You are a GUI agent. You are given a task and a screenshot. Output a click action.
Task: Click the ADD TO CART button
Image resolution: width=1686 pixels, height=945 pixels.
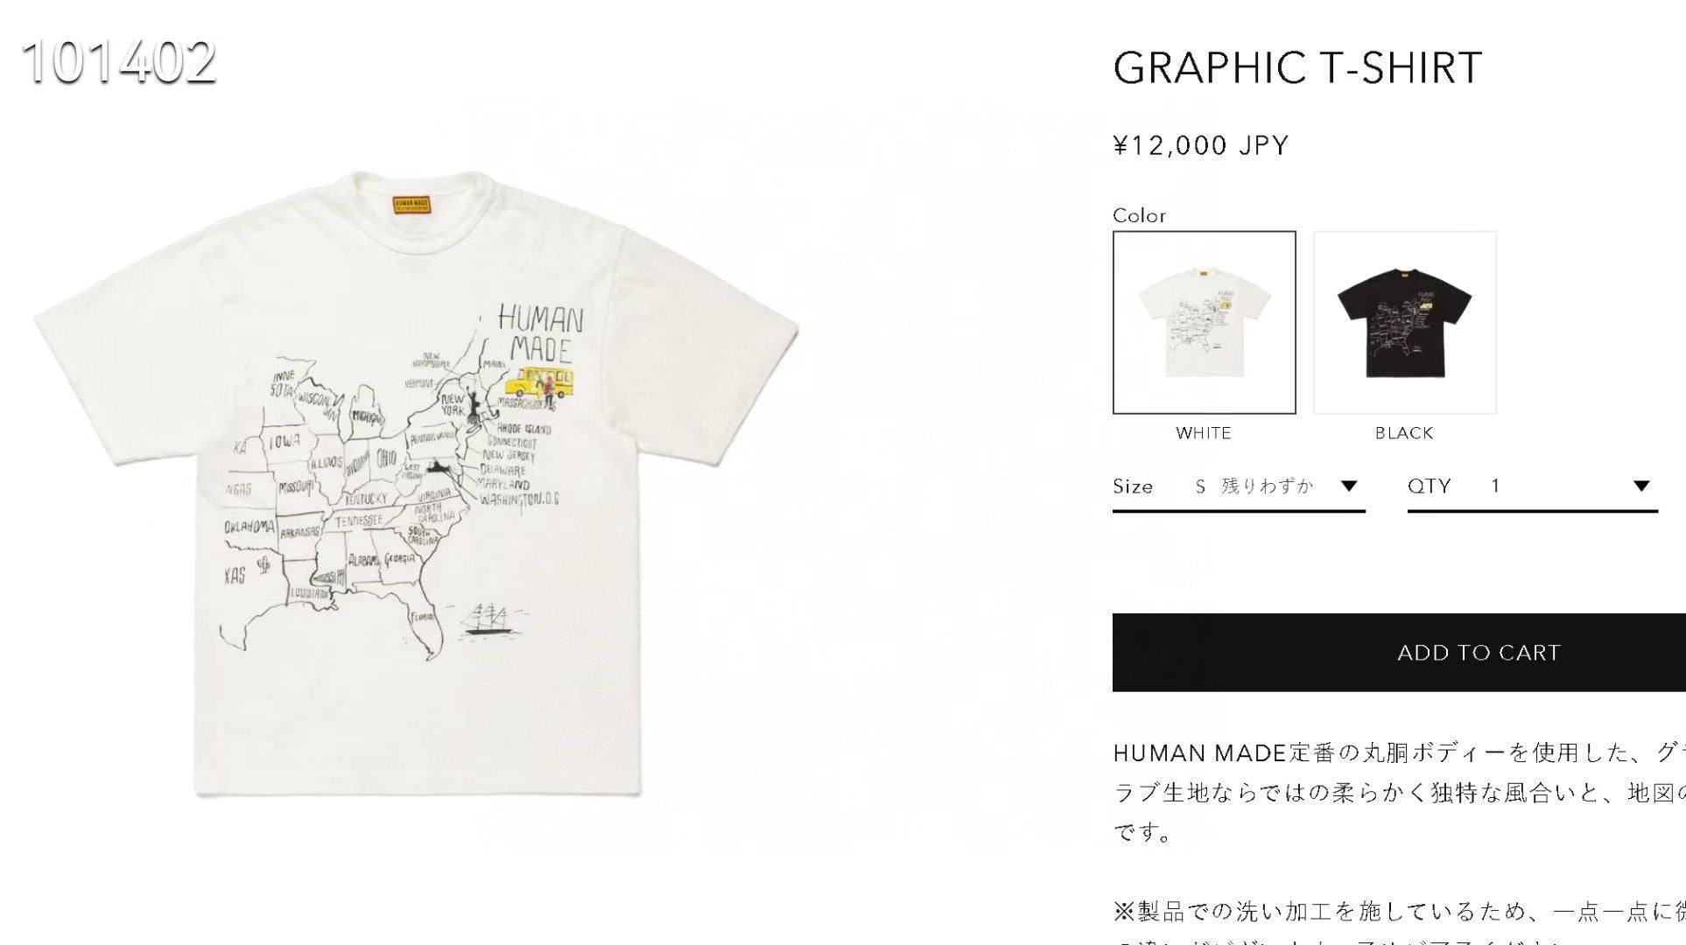[1399, 653]
